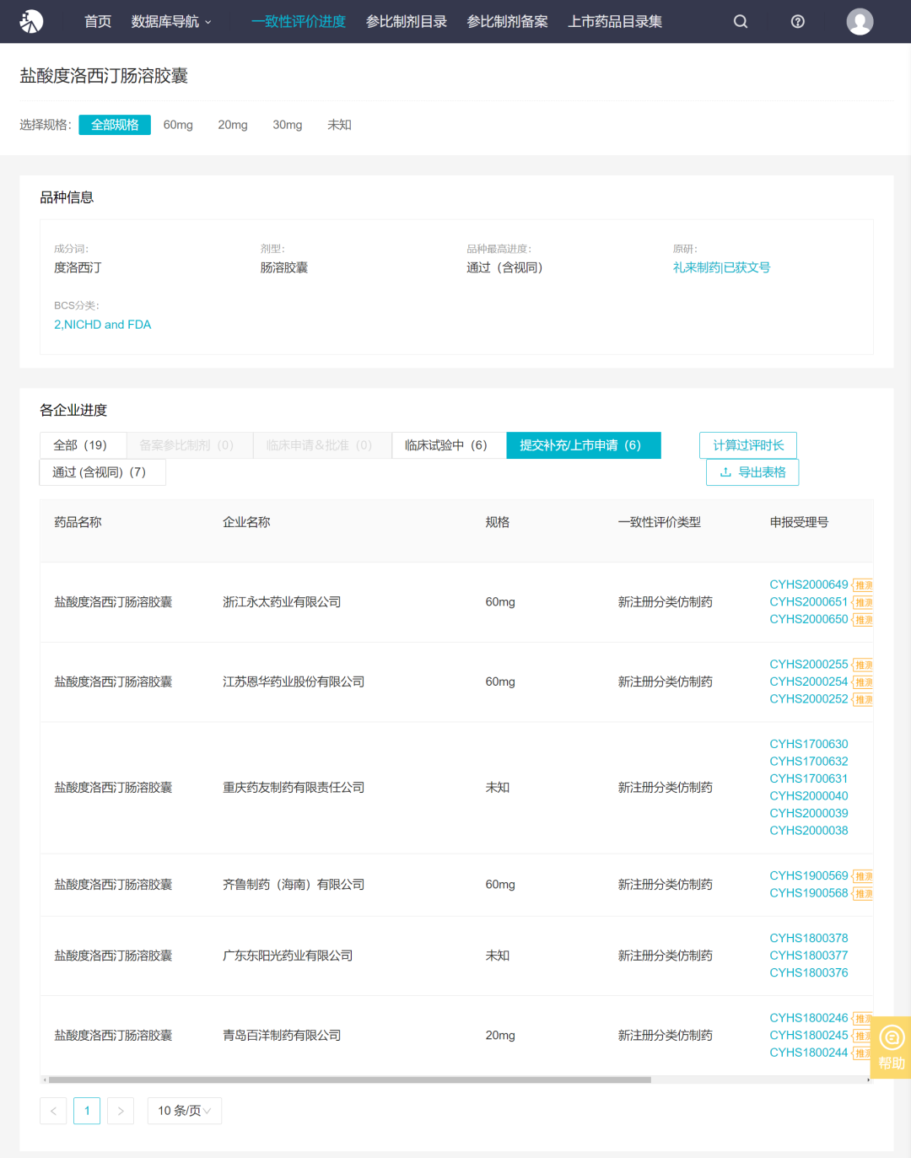
Task: Open the 礼来制药|已获文号 originator link
Action: (x=721, y=267)
